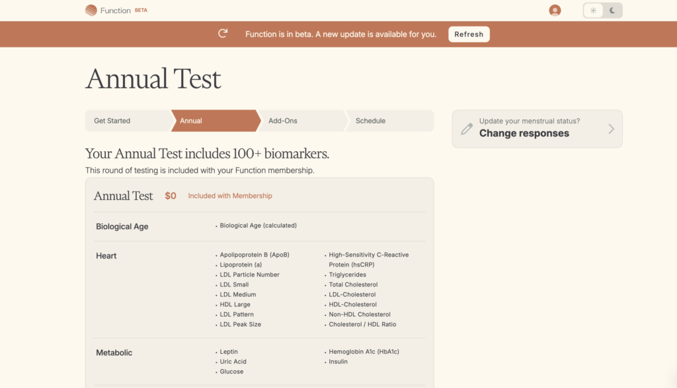Click 'HDL Large' biomarker
This screenshot has width=677, height=388.
(235, 304)
